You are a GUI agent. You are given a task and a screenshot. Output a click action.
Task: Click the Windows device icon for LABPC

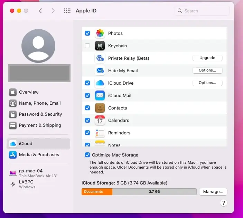click(x=13, y=184)
